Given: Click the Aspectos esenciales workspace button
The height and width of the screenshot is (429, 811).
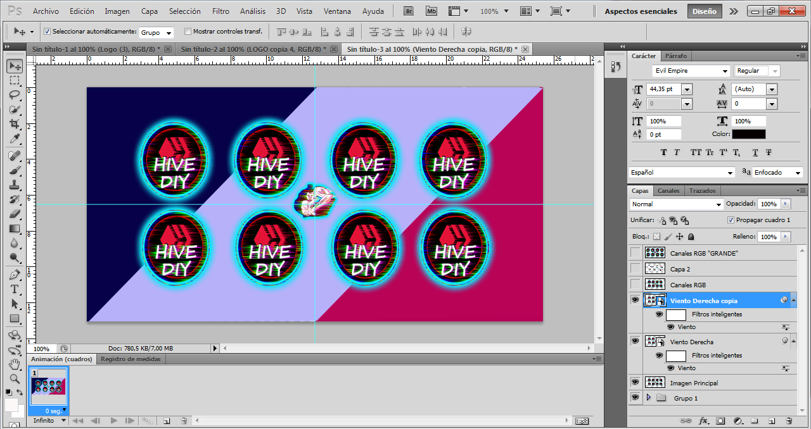Looking at the screenshot, I should pos(641,11).
